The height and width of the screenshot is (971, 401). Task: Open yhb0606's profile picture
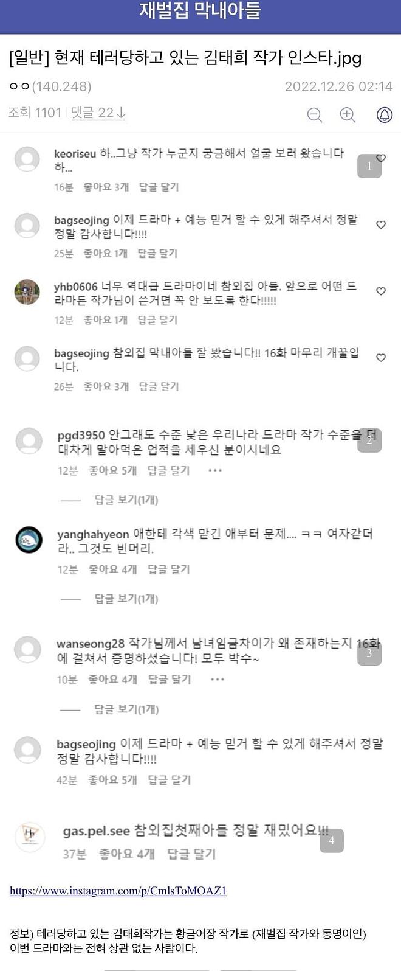(x=27, y=292)
